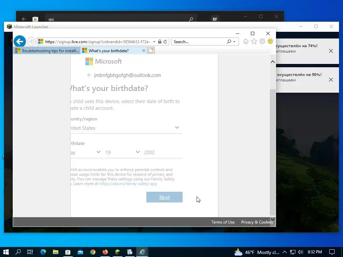Open the birth day dropdown showing 19
The width and height of the screenshot is (343, 257).
coord(123,152)
